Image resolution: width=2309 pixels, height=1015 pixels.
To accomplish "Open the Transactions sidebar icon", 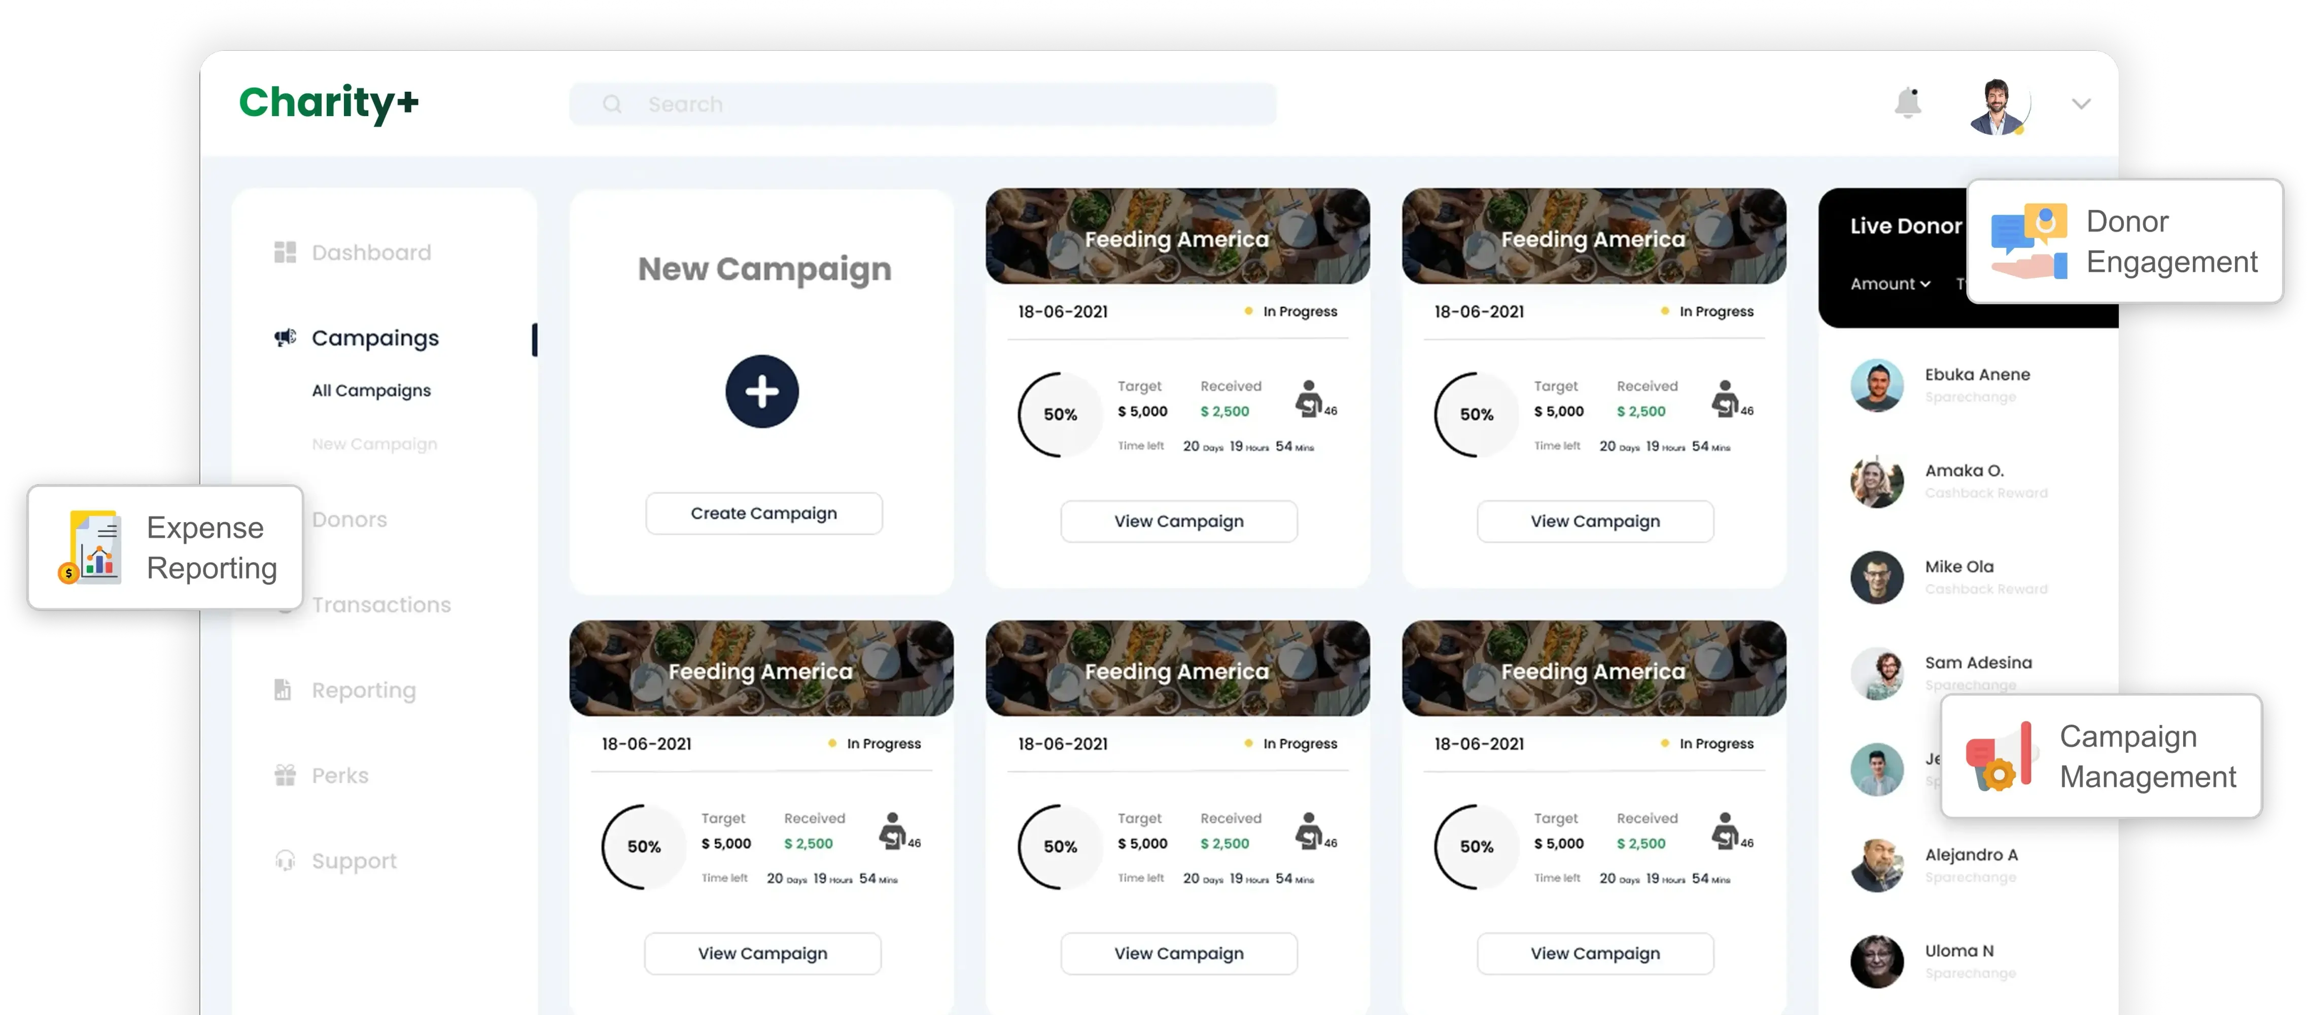I will [x=285, y=605].
